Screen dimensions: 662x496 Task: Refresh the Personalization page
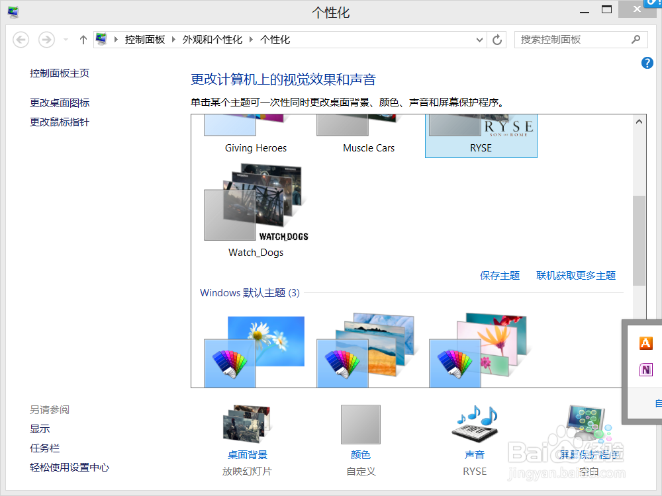point(497,40)
